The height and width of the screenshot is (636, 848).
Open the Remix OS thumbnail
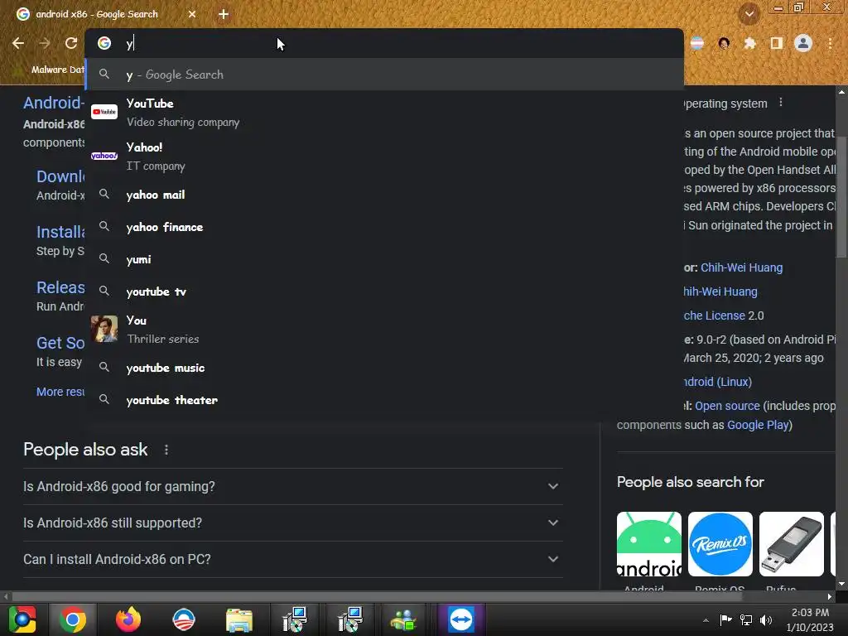pos(720,544)
